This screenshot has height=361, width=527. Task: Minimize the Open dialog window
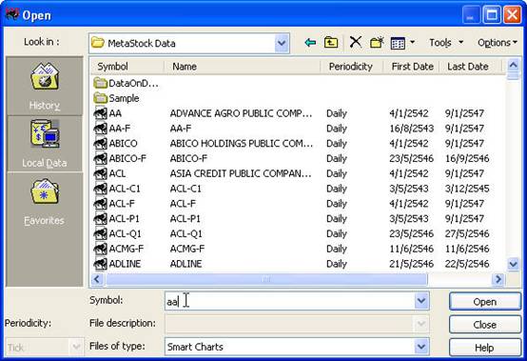(471, 15)
